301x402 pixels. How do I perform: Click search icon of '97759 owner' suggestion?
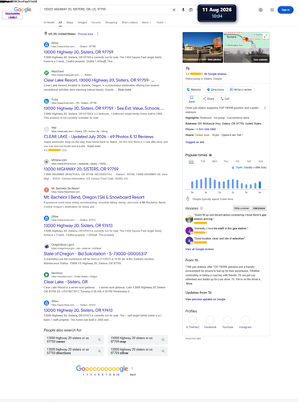tap(100, 339)
